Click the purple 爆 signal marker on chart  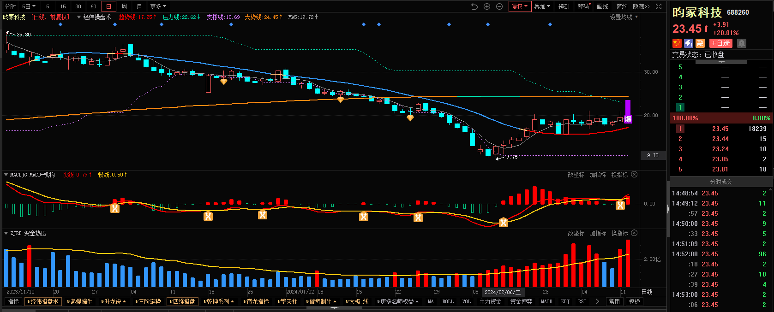(628, 119)
